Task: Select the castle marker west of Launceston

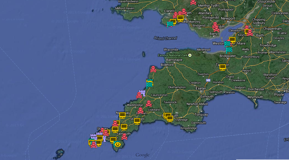Action: click(x=142, y=93)
